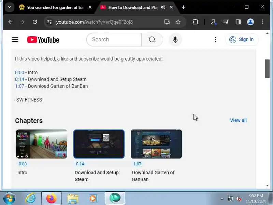This screenshot has width=273, height=205.
Task: Go forward in browser history
Action: click(x=23, y=22)
